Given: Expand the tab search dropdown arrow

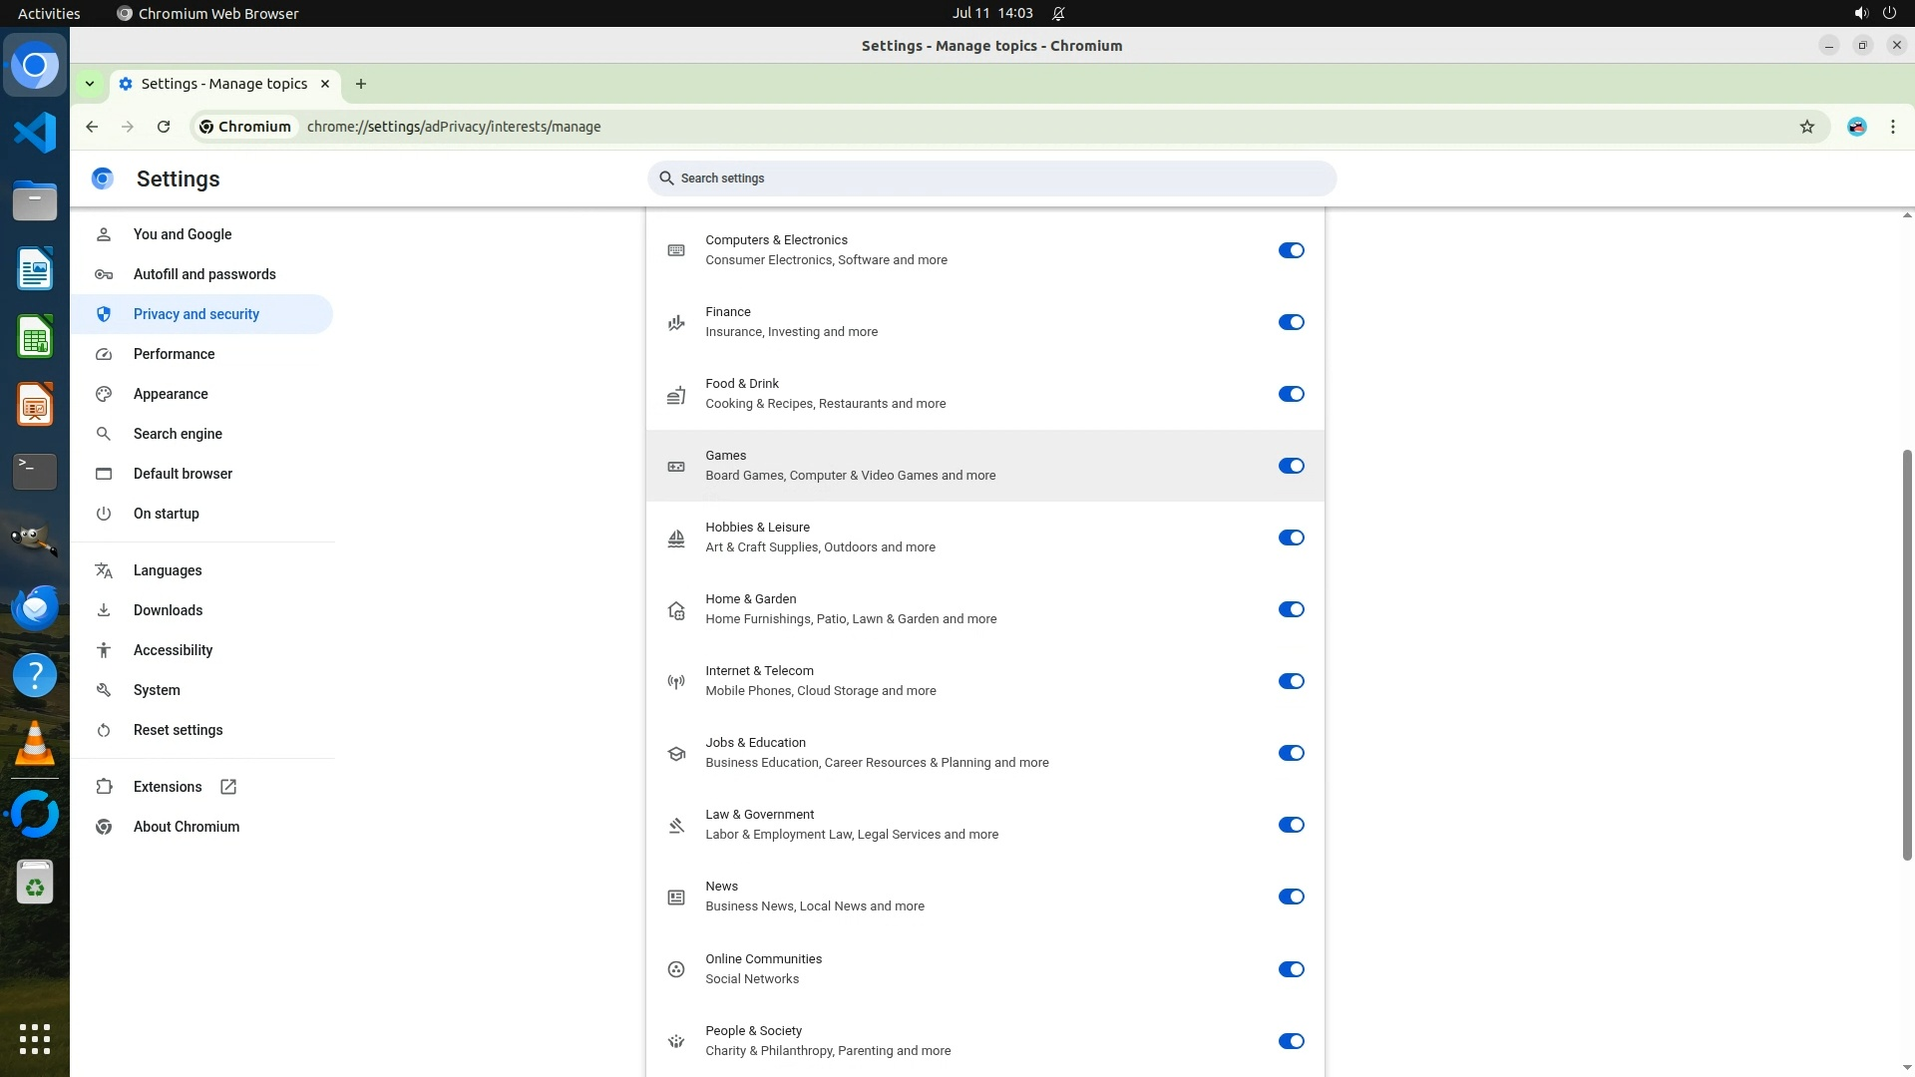Looking at the screenshot, I should pos(90,84).
